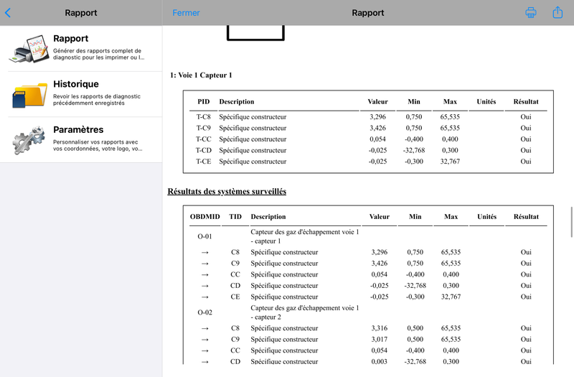This screenshot has height=377, width=574.
Task: Open the Paramètres gears icon
Action: 29,140
